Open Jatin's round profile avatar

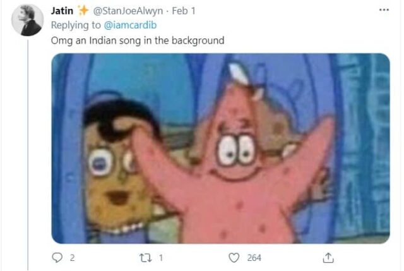click(x=28, y=20)
